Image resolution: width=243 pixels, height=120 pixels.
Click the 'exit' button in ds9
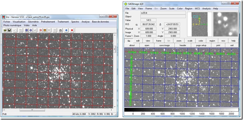point(232,45)
